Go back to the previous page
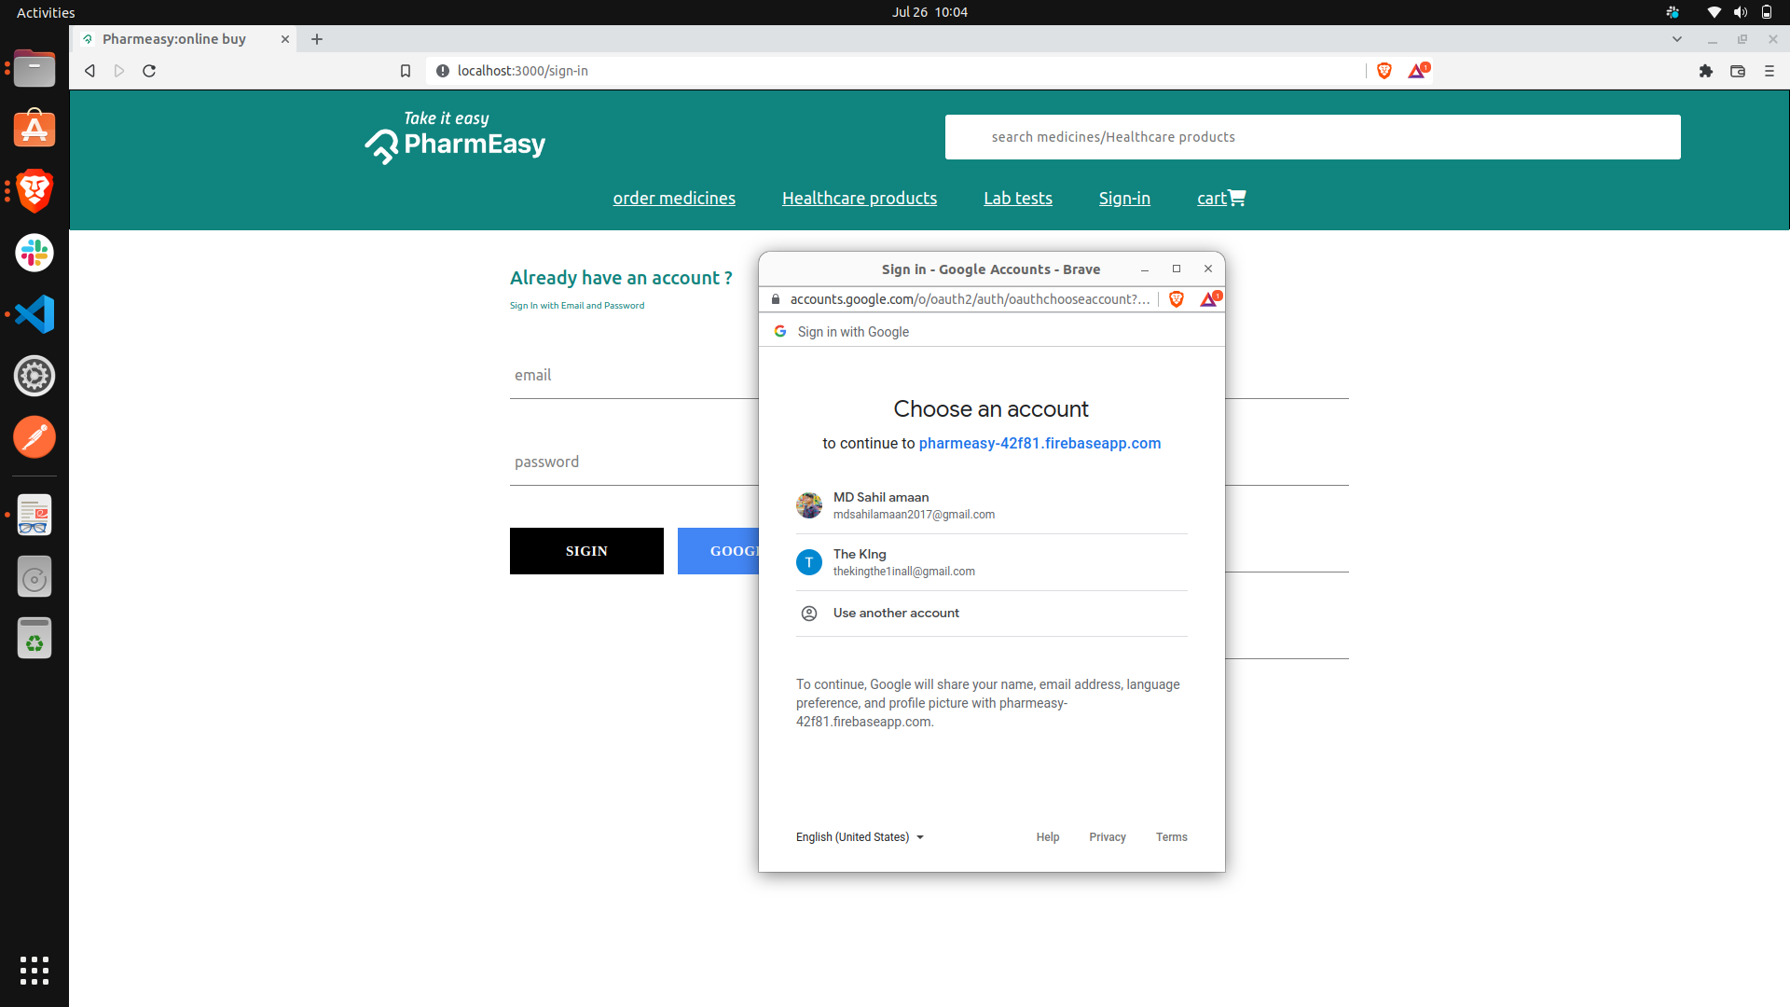The width and height of the screenshot is (1790, 1007). coord(89,71)
